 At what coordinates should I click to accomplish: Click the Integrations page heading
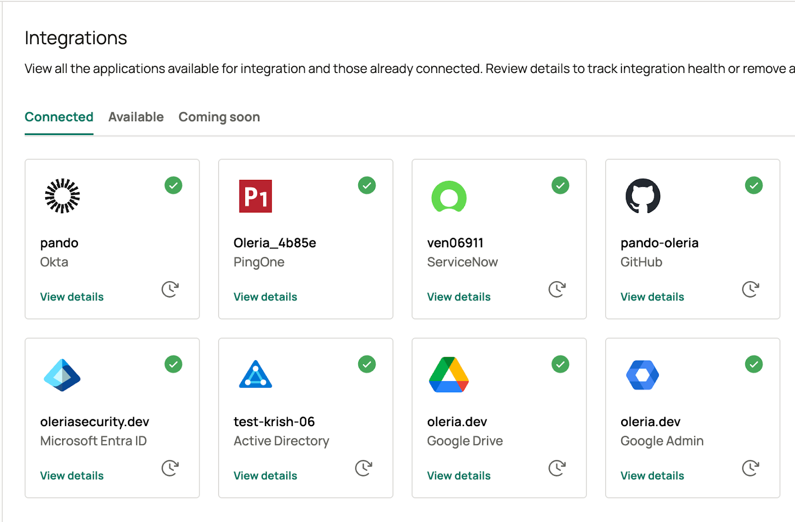pyautogui.click(x=76, y=39)
